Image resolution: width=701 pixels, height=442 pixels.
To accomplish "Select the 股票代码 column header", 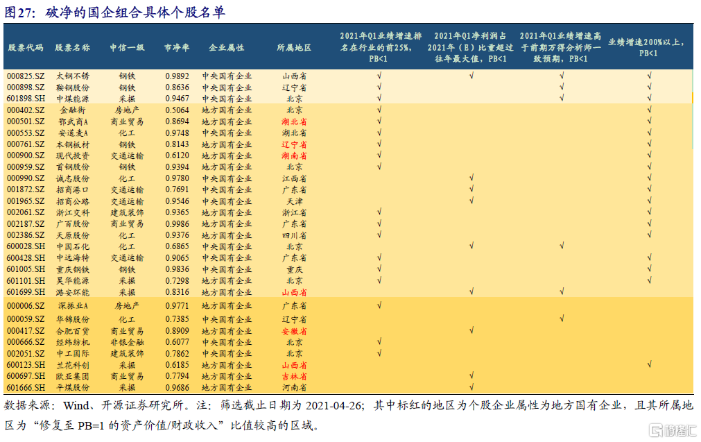I will (26, 47).
